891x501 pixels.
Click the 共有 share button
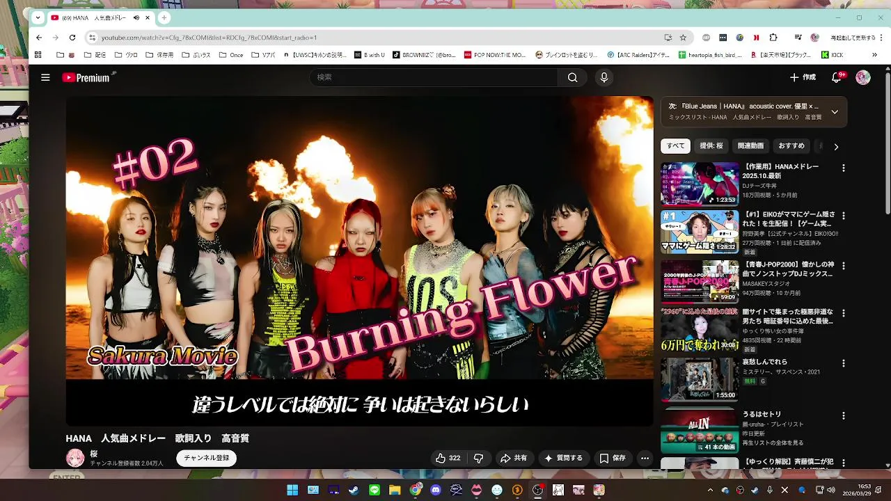point(514,458)
